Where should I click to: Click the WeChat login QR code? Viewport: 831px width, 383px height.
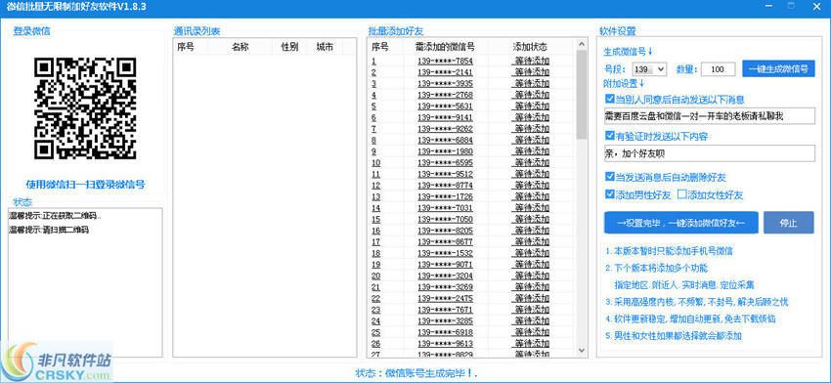[x=85, y=108]
